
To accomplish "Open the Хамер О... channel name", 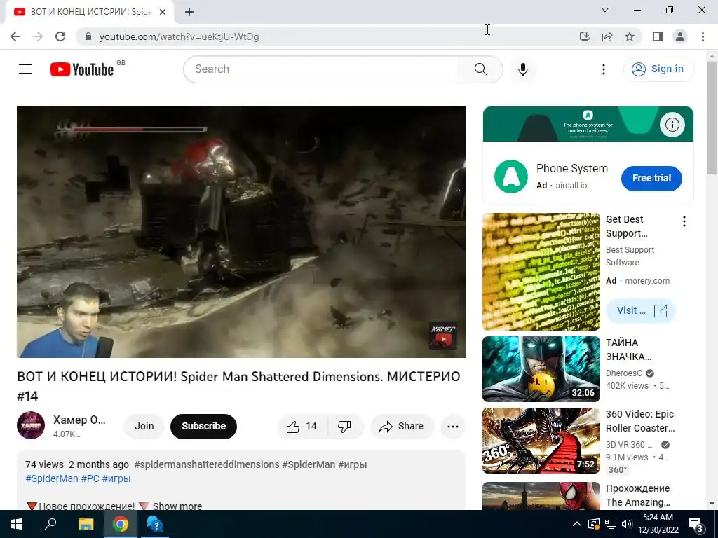I will [x=79, y=420].
